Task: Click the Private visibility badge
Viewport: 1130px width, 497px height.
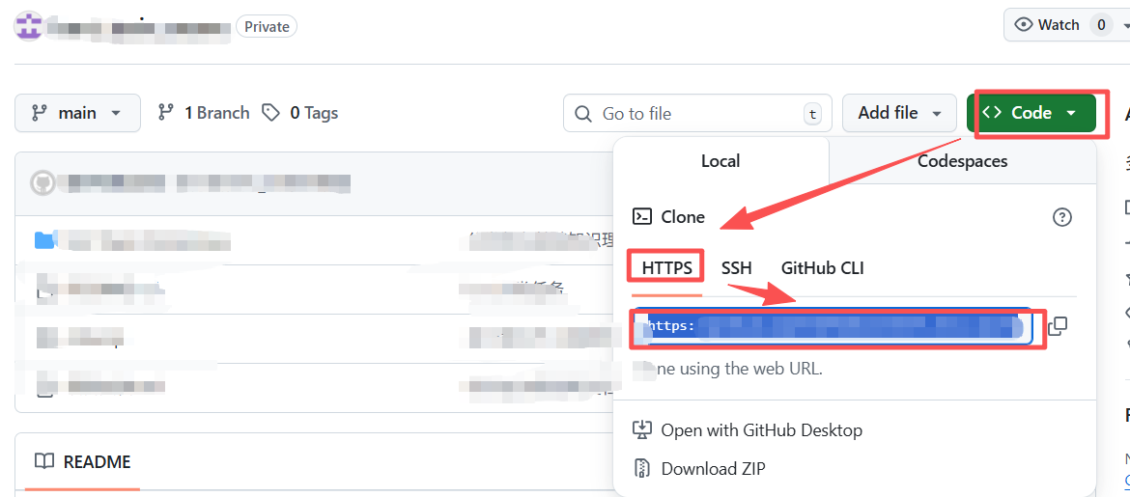Action: 267,27
